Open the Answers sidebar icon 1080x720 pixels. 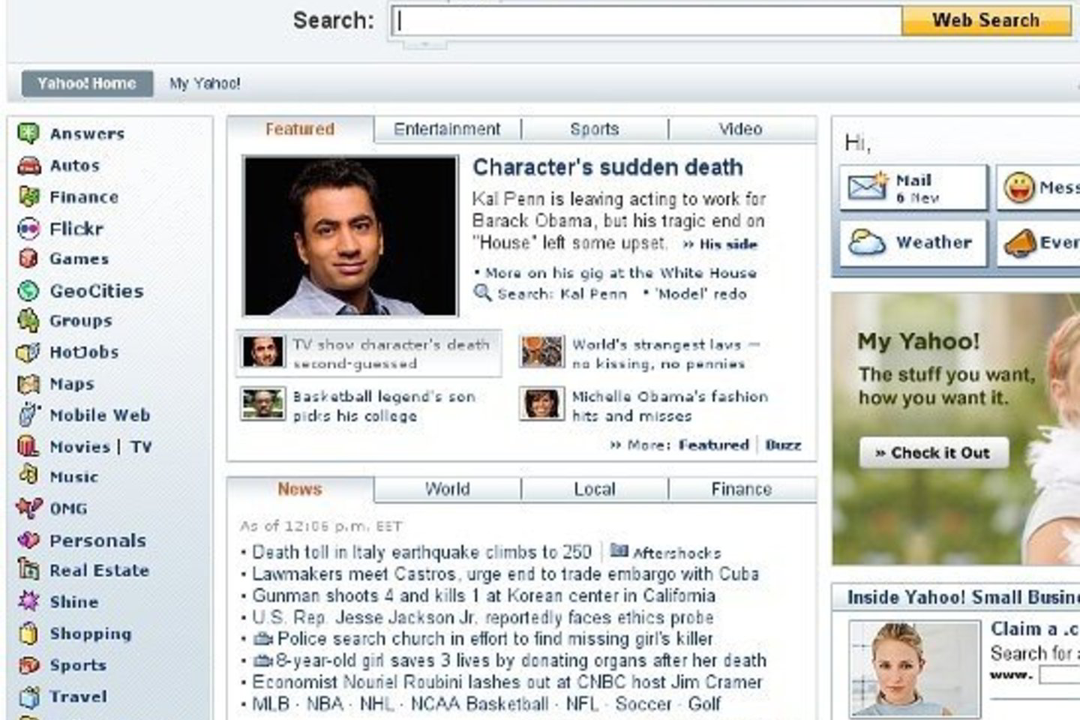click(28, 133)
